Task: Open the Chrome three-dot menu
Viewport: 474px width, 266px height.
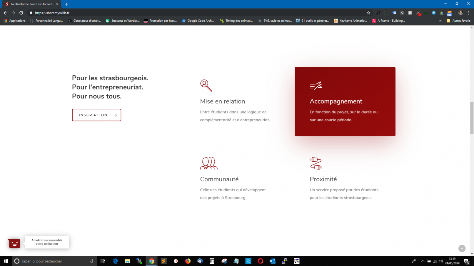Action: (x=469, y=13)
